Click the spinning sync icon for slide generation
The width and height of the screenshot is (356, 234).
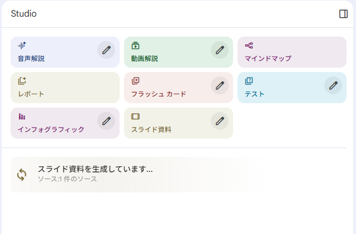(22, 175)
